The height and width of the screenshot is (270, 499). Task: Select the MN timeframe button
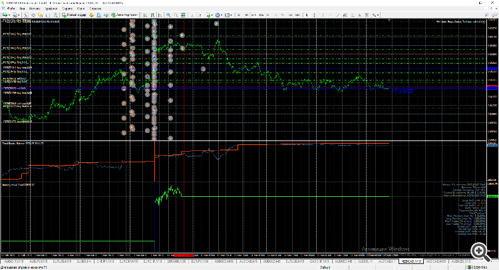click(297, 15)
